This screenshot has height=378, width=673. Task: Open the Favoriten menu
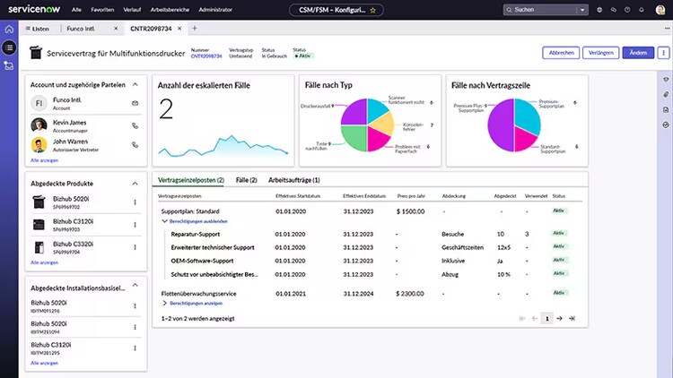(102, 10)
